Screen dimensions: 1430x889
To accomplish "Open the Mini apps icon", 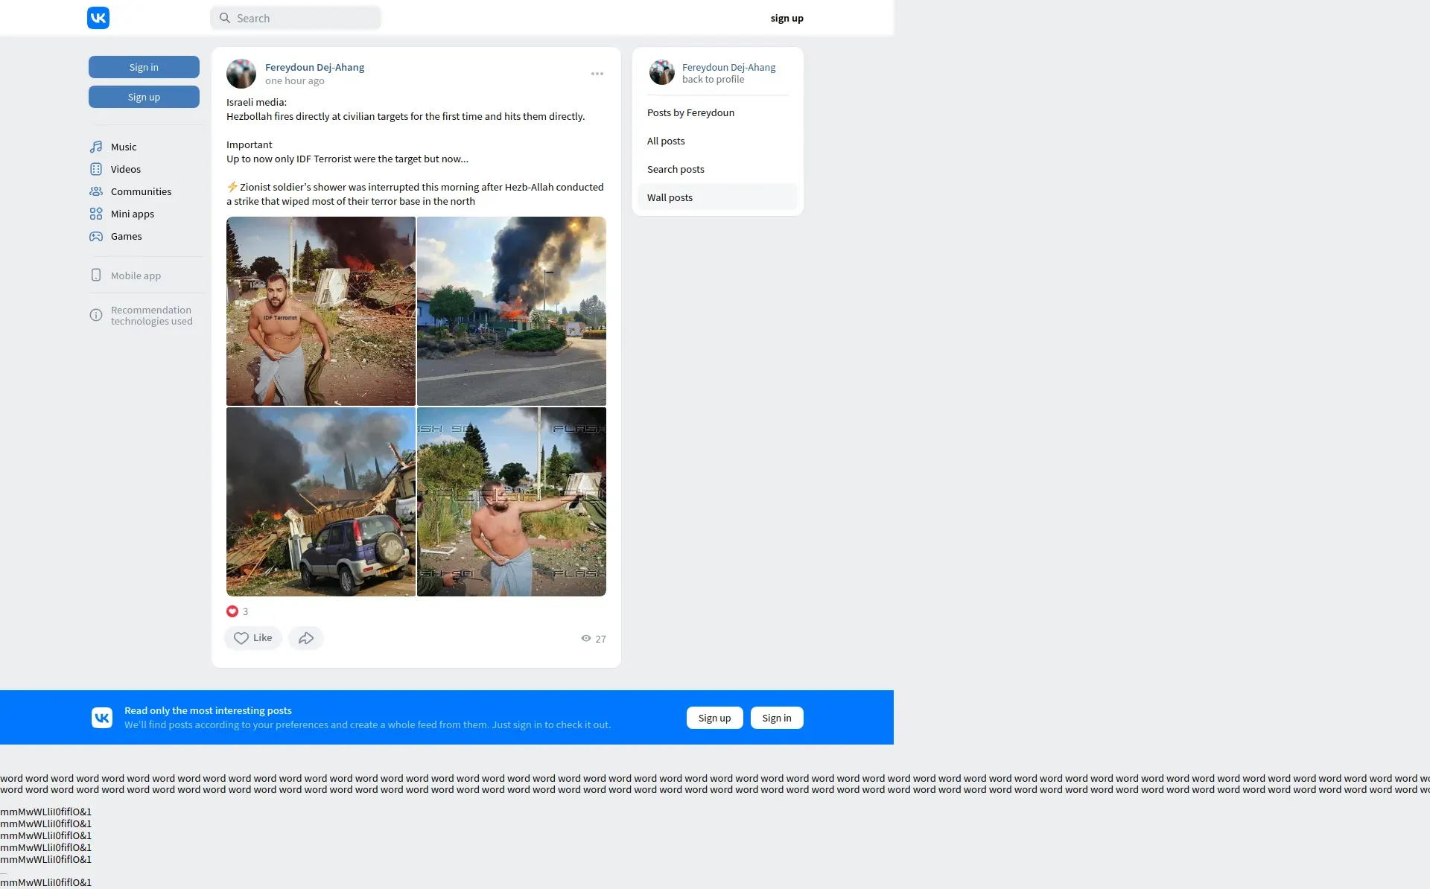I will click(x=96, y=214).
